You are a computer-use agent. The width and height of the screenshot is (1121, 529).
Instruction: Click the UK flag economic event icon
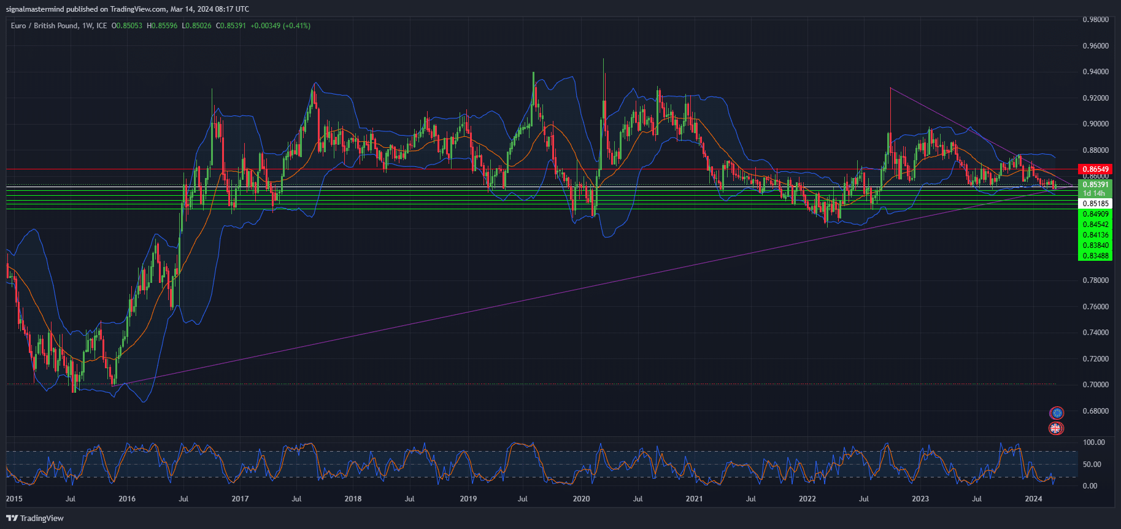1056,428
